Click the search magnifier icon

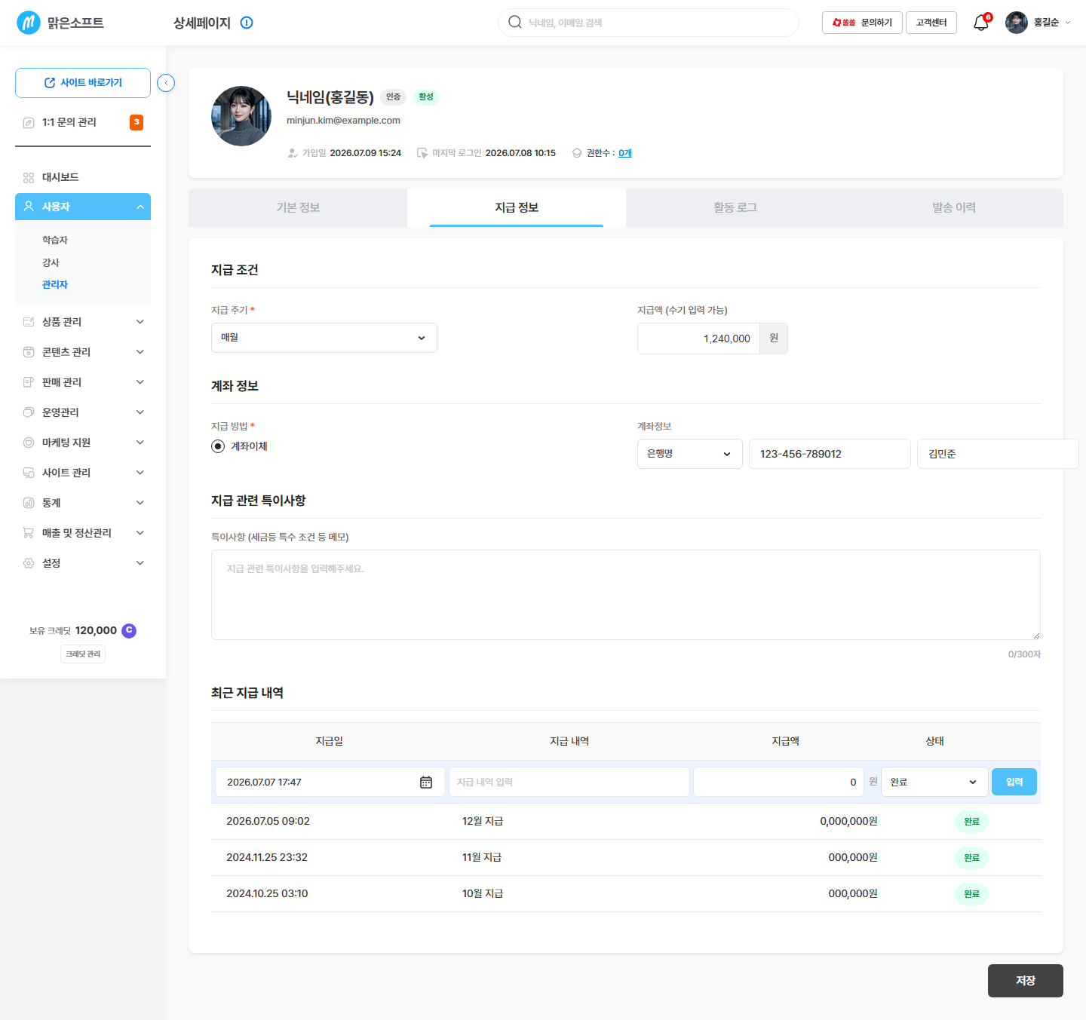click(515, 22)
